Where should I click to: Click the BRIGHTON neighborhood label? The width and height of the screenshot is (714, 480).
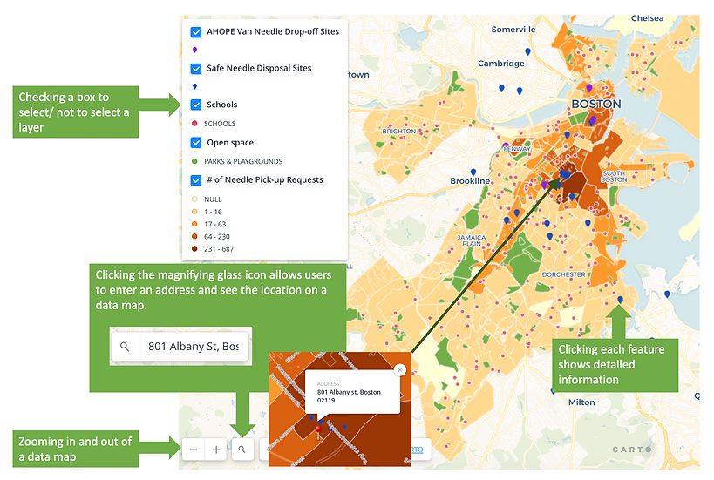tap(399, 131)
